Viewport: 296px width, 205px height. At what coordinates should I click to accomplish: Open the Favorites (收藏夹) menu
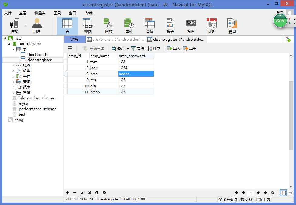(x=40, y=13)
